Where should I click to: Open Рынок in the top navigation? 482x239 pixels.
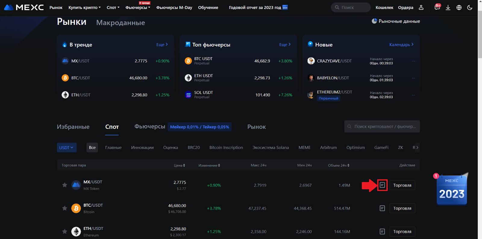56,8
